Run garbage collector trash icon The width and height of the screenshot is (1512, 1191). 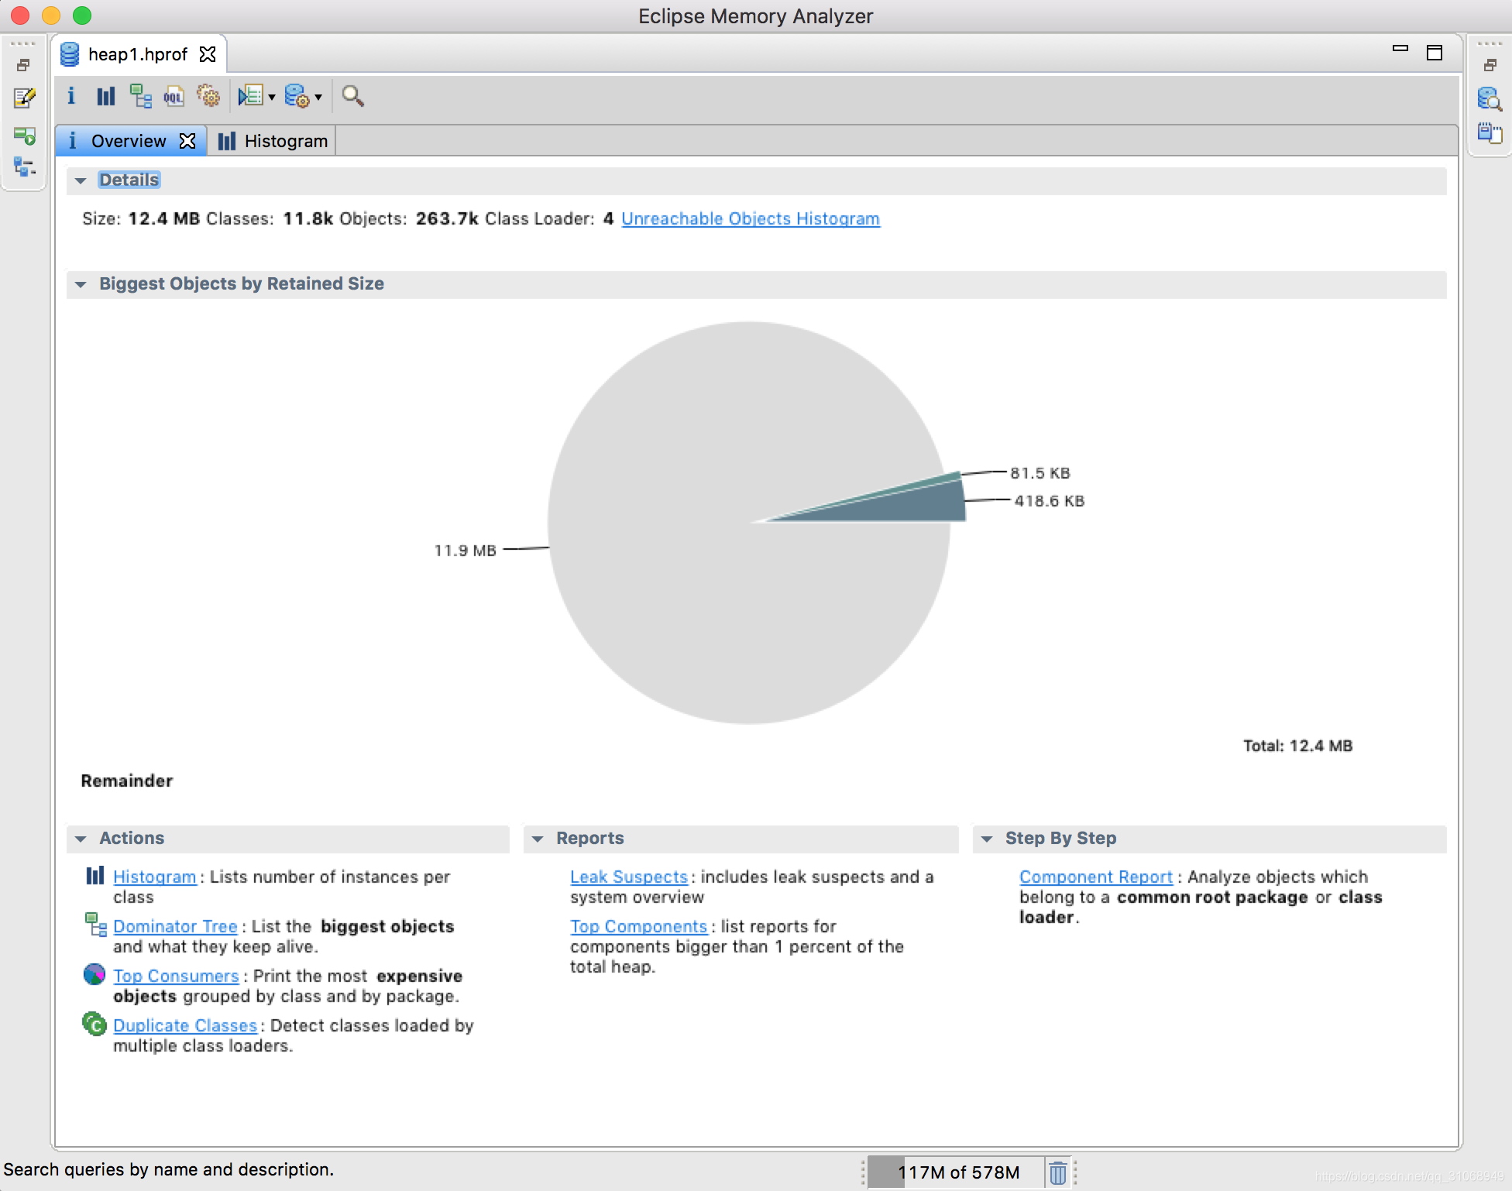[x=1057, y=1172]
